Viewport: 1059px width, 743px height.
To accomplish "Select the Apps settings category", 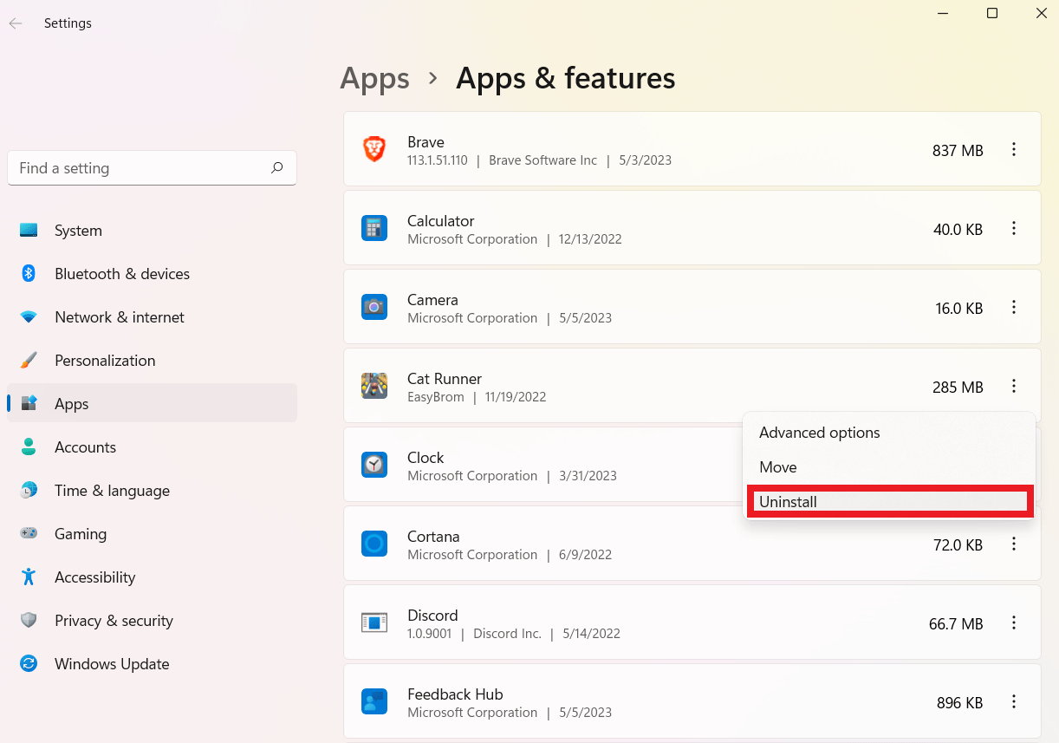I will tap(152, 404).
